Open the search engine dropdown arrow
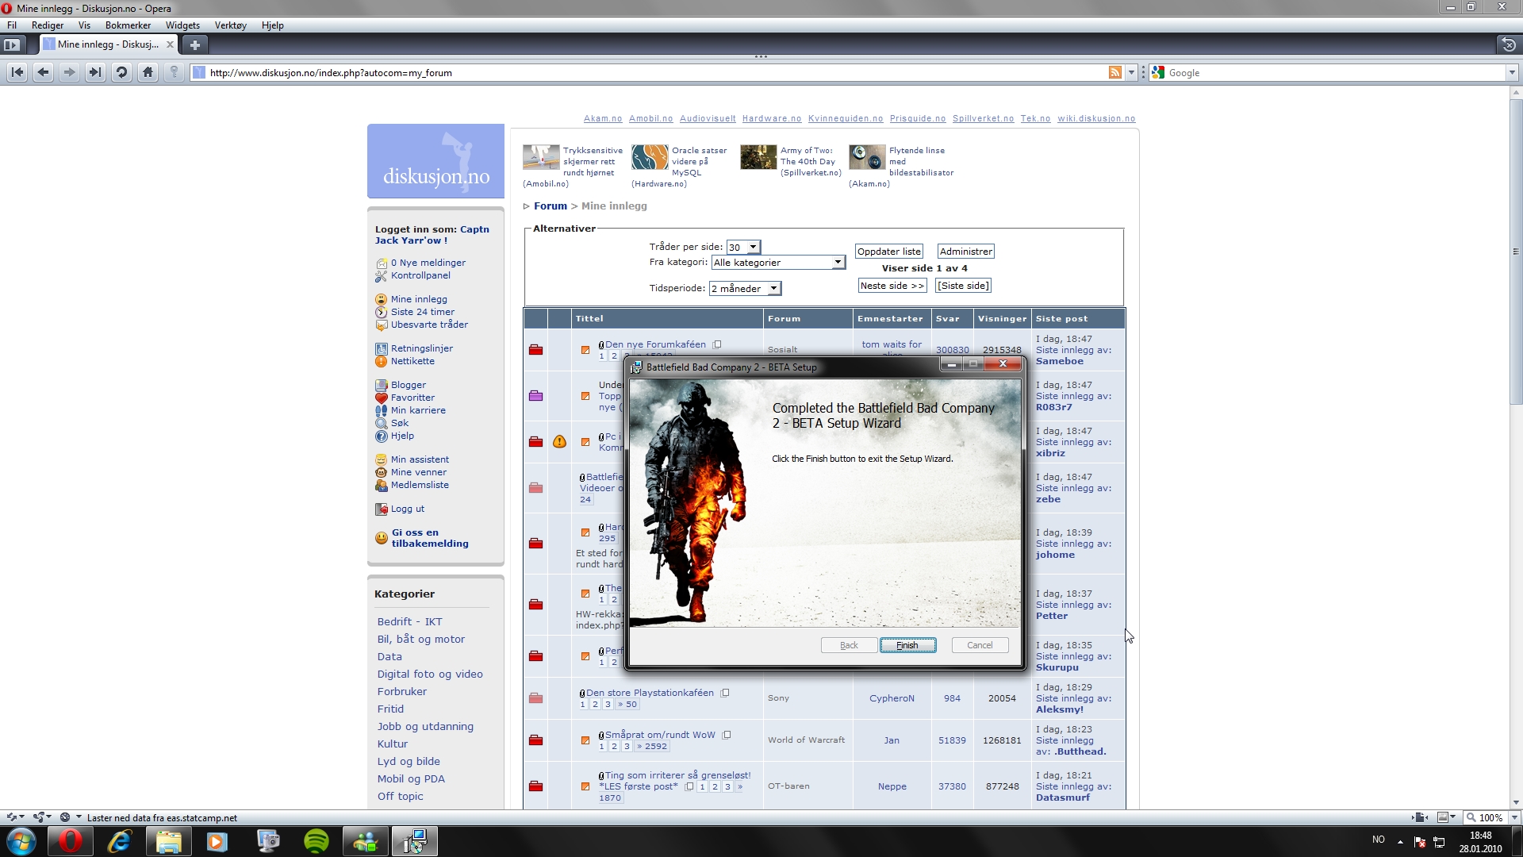 pyautogui.click(x=1512, y=72)
